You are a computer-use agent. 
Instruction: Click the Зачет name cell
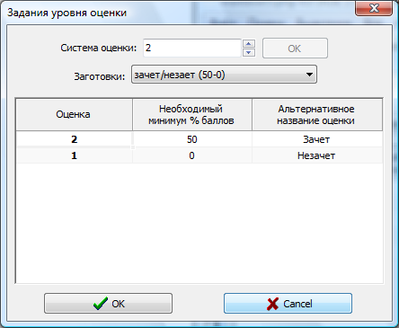[317, 139]
